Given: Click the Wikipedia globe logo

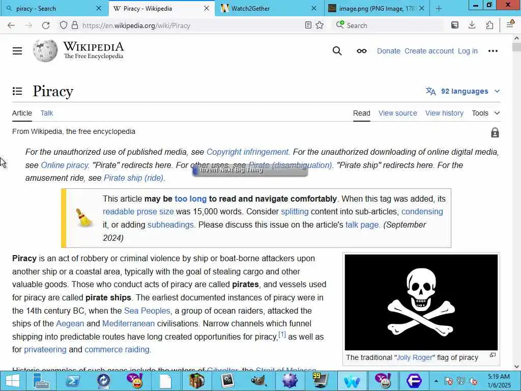Looking at the screenshot, I should 45,50.
